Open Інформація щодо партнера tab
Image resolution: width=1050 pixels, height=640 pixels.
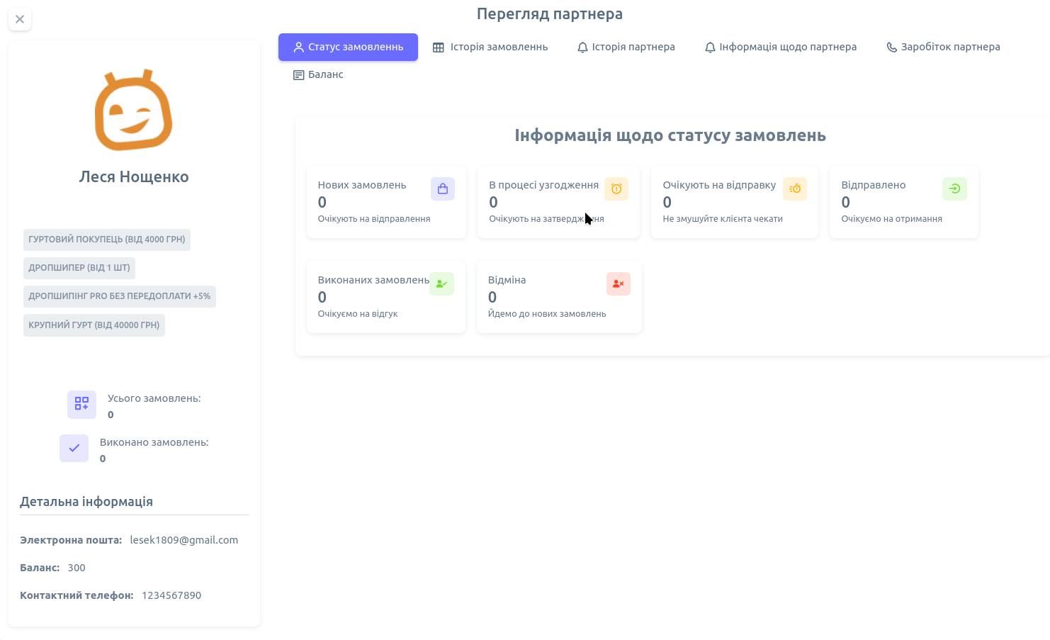click(780, 47)
